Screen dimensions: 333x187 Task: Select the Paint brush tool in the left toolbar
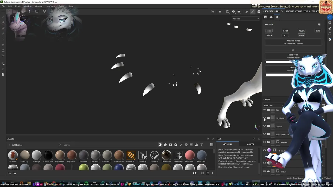[x=3, y=17]
